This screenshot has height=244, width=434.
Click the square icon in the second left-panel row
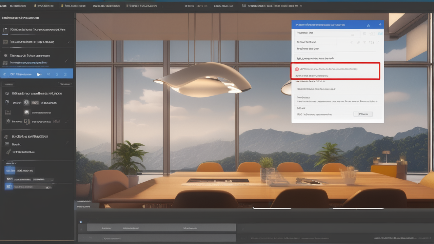click(5, 42)
